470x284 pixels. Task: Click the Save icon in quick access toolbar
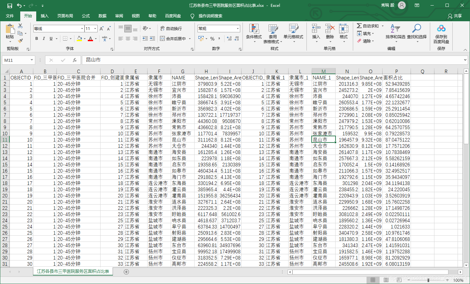[10, 6]
